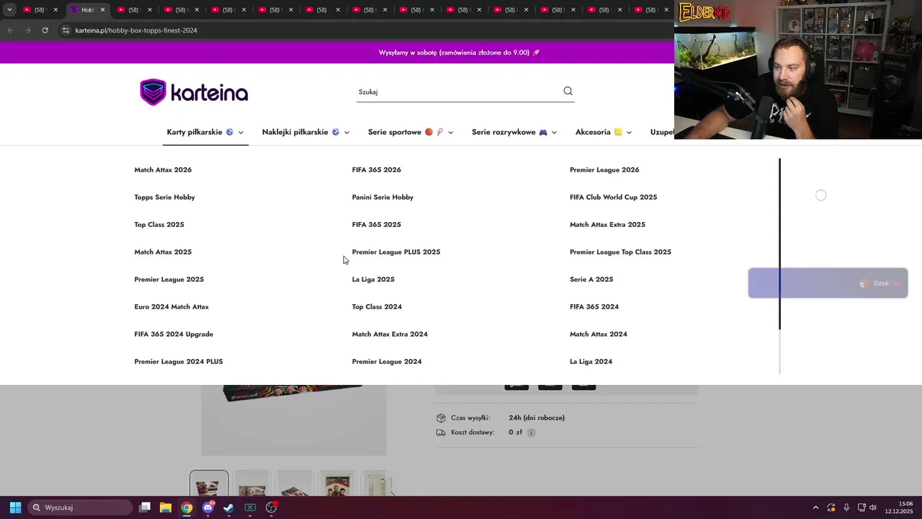Screen dimensions: 922x519
Task: Open Euro 2024 Match Attax
Action: 171,307
